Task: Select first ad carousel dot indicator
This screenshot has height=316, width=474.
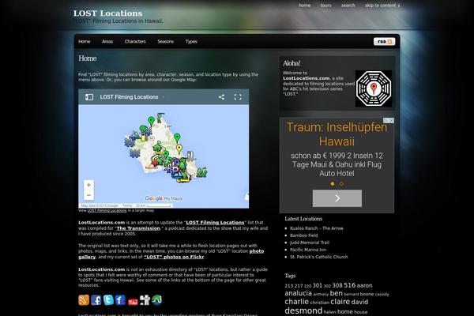Action: (x=333, y=183)
